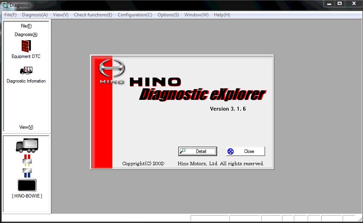The height and width of the screenshot is (223, 363).
Task: Maximize the Diagnosis window
Action: [339, 3]
